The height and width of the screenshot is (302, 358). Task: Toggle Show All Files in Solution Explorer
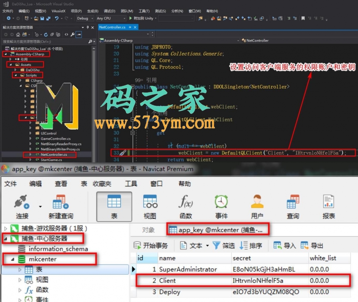(x=58, y=35)
